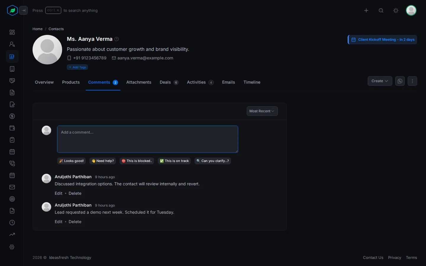Toggle the light/dark theme sun icon

(x=396, y=10)
